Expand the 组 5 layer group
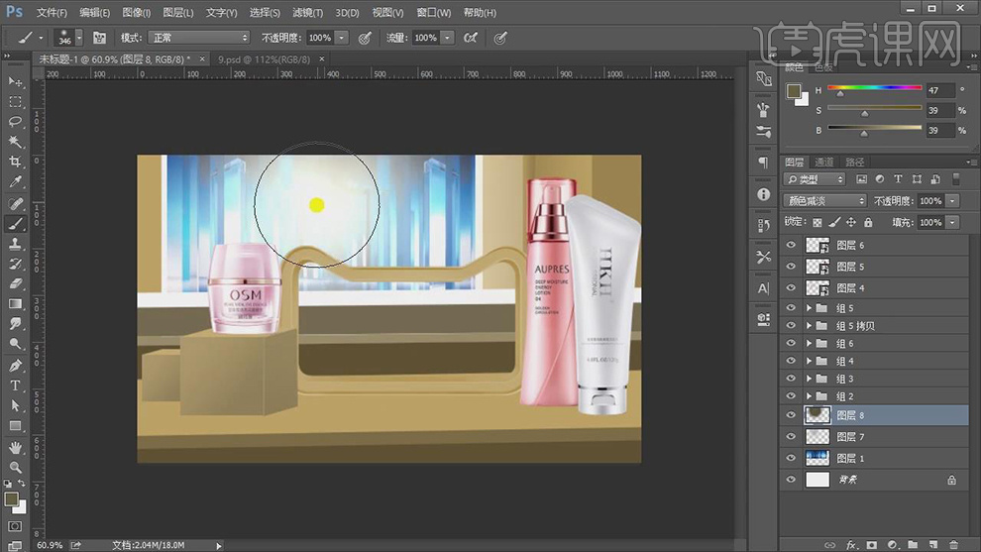Viewport: 981px width, 552px height. click(x=810, y=308)
